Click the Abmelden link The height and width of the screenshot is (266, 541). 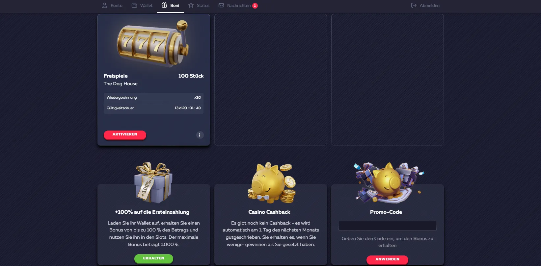pyautogui.click(x=425, y=5)
